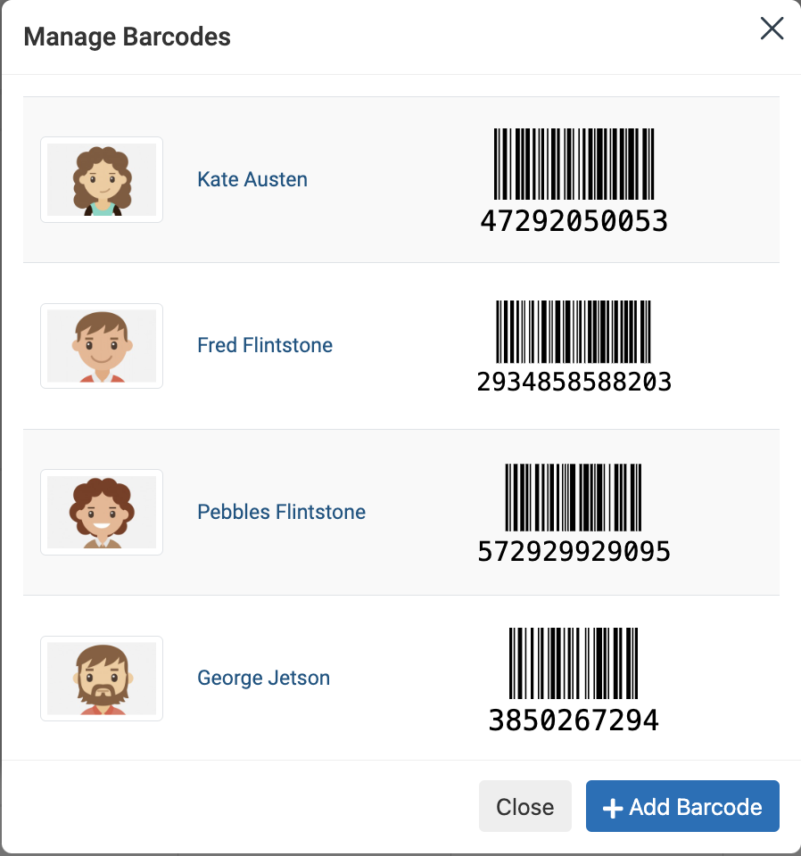The image size is (801, 856).
Task: Go to Pebbles Flintstone's name link
Action: coord(281,512)
